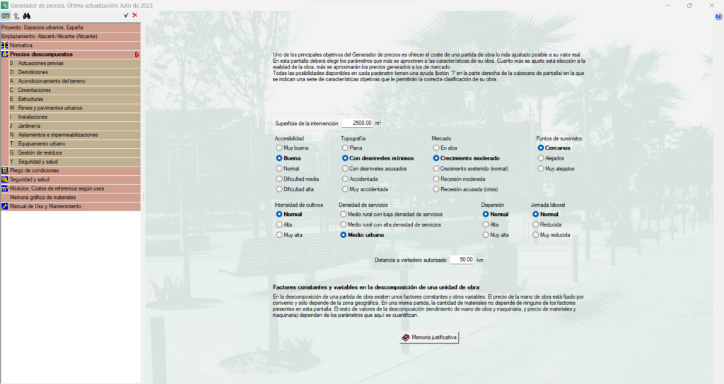Open chapter N Aislamientos e impermeabilizaciones
Image resolution: width=724 pixels, height=384 pixels.
[x=75, y=135]
